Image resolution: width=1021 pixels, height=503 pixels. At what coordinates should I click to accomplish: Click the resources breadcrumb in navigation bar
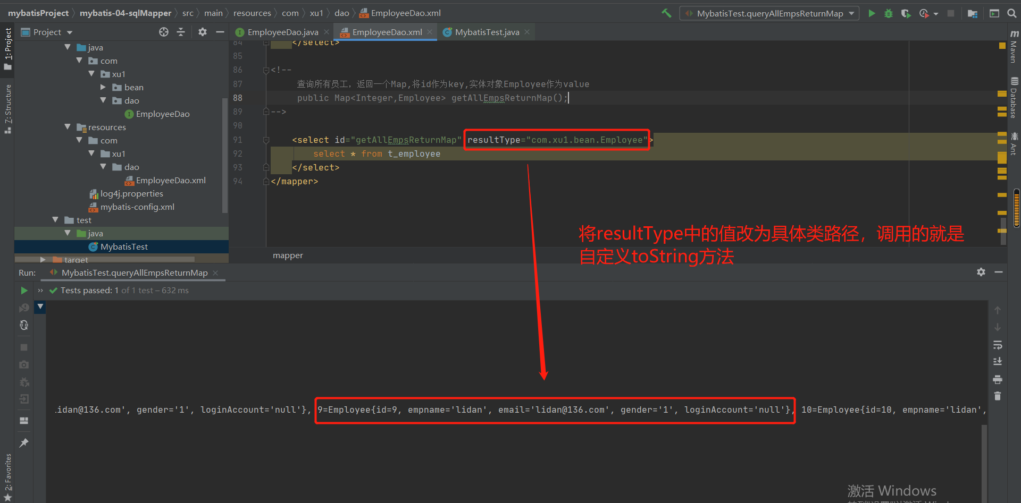pyautogui.click(x=252, y=13)
